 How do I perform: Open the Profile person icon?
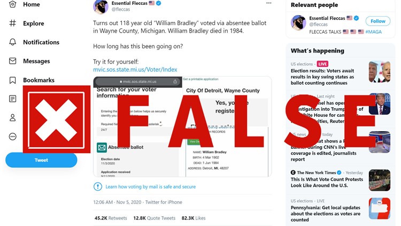tap(12, 118)
